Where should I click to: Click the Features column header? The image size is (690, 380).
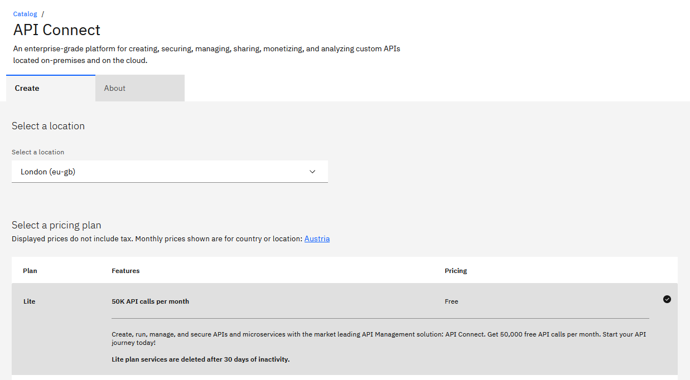click(126, 271)
